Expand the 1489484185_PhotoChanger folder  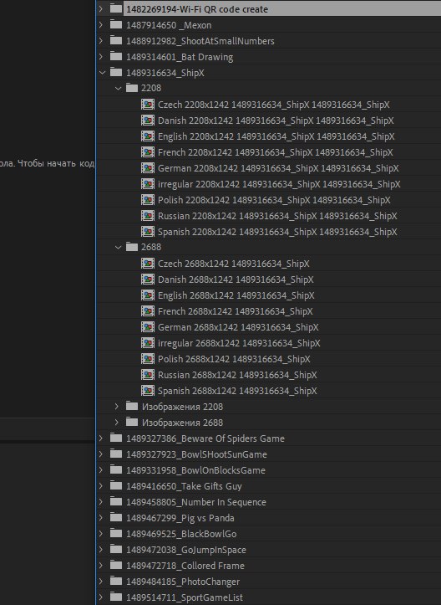(x=101, y=581)
